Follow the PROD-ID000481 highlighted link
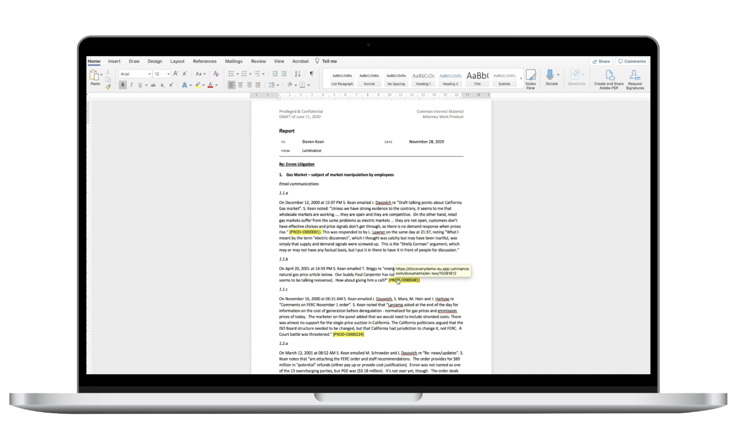The width and height of the screenshot is (737, 445). pos(404,280)
